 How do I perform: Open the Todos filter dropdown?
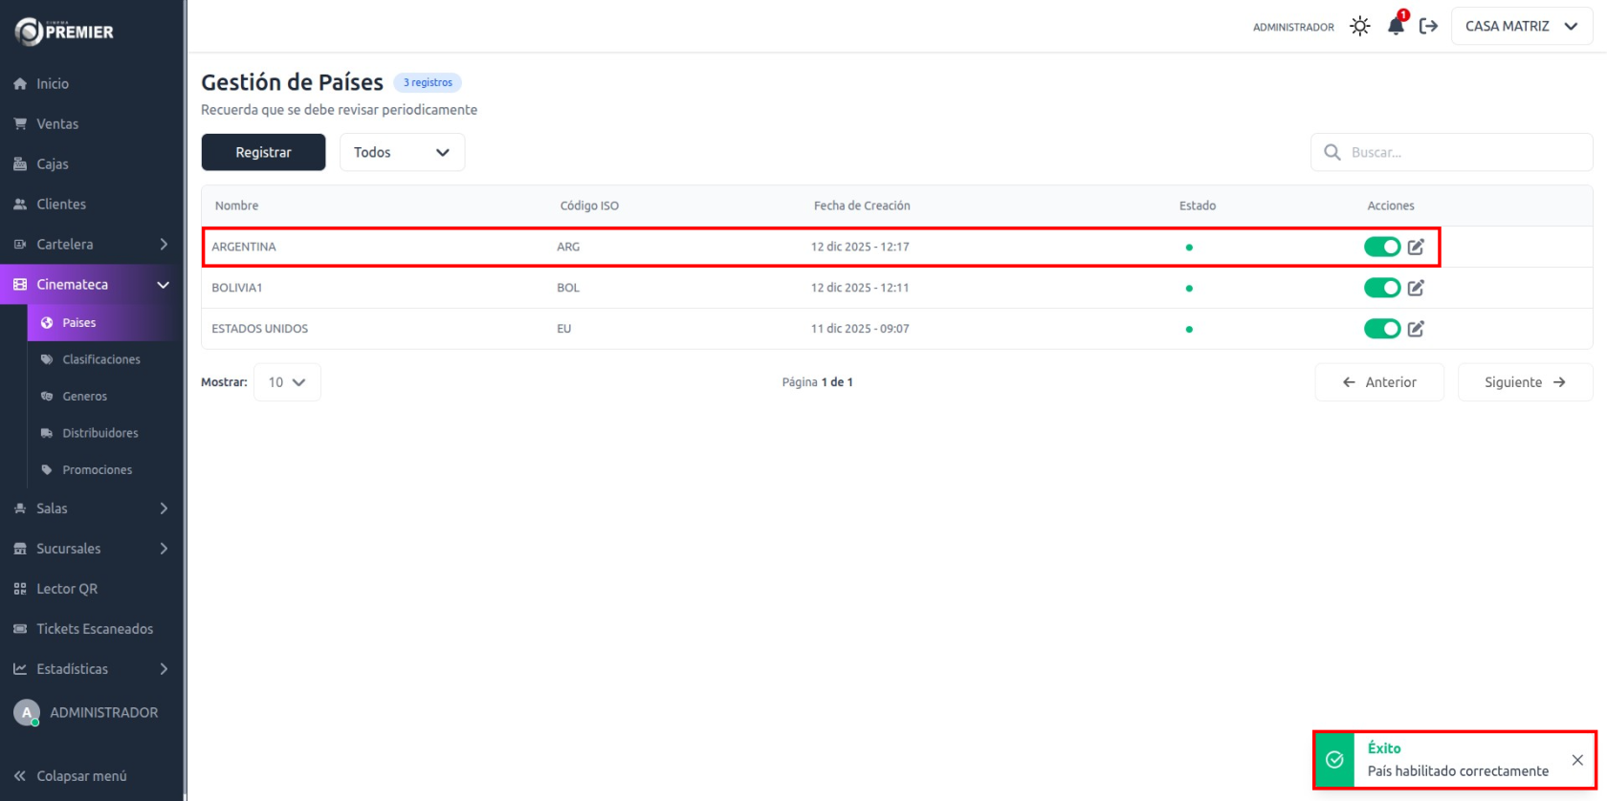point(402,152)
